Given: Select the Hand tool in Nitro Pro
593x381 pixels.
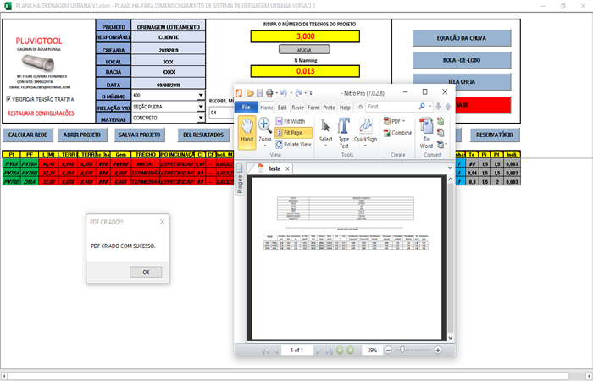Looking at the screenshot, I should (247, 130).
